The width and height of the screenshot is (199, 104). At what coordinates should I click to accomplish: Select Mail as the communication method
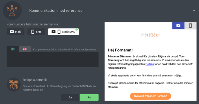(x=16, y=32)
